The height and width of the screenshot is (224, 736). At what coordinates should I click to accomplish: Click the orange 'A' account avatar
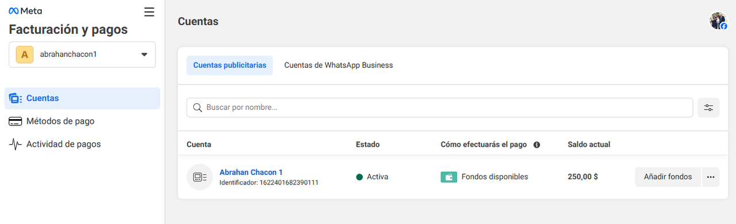[x=24, y=54]
